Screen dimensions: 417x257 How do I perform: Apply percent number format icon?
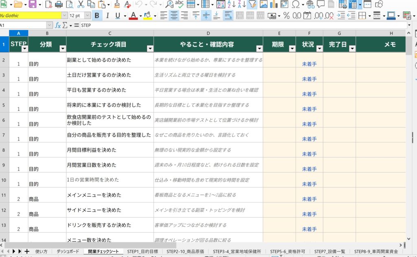(286, 16)
